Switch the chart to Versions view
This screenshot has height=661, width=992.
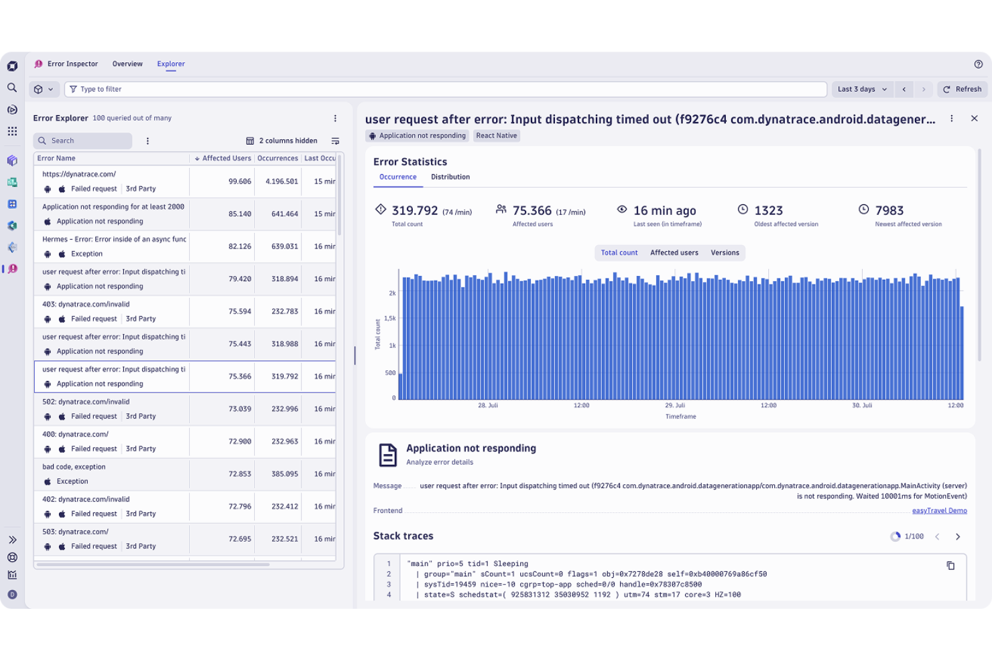click(725, 252)
